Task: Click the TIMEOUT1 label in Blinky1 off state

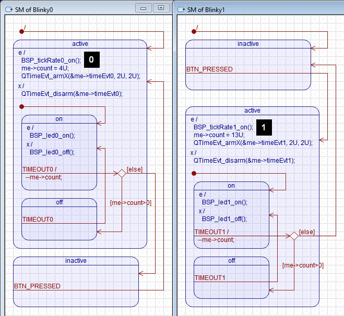Action: tap(210, 277)
